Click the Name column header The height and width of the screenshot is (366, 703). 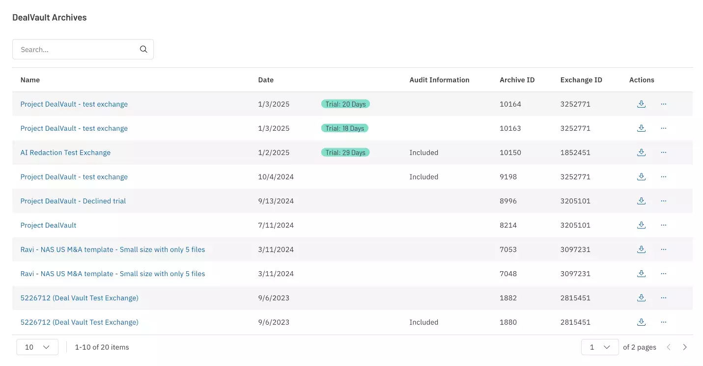pyautogui.click(x=30, y=80)
